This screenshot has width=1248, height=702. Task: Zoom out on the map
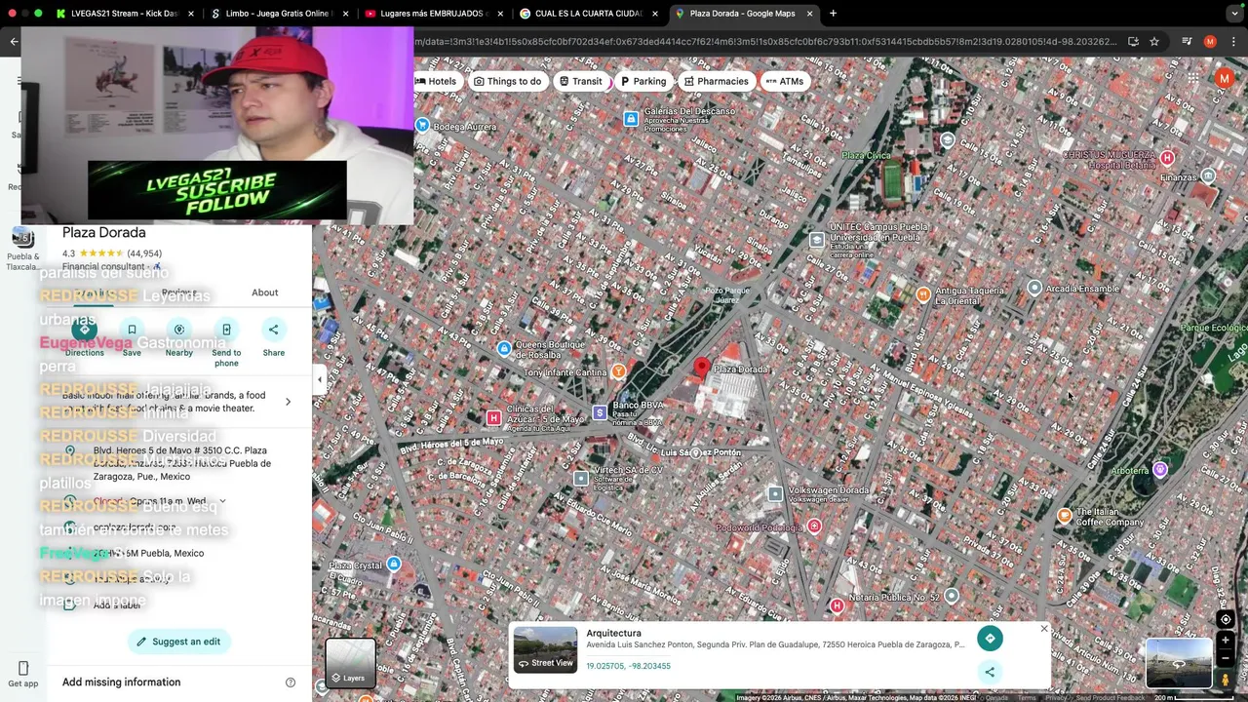tap(1226, 658)
